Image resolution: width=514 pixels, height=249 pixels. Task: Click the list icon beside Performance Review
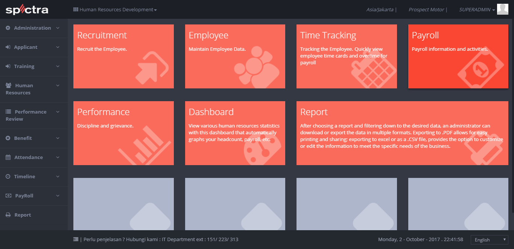pyautogui.click(x=8, y=112)
